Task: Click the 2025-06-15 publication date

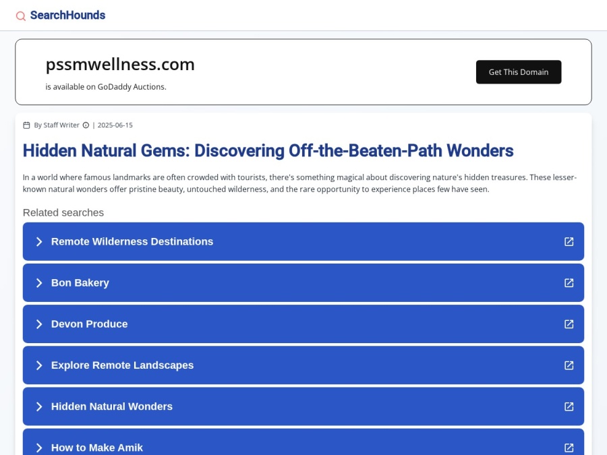Action: 115,125
